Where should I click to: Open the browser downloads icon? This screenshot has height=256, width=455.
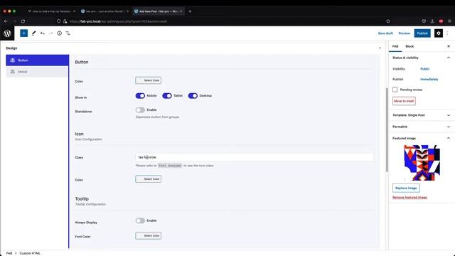[432, 21]
